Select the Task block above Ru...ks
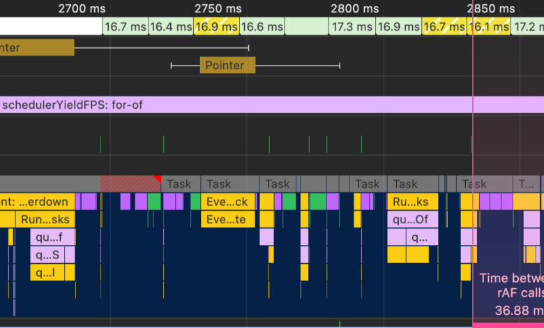544x328 pixels. (x=405, y=184)
